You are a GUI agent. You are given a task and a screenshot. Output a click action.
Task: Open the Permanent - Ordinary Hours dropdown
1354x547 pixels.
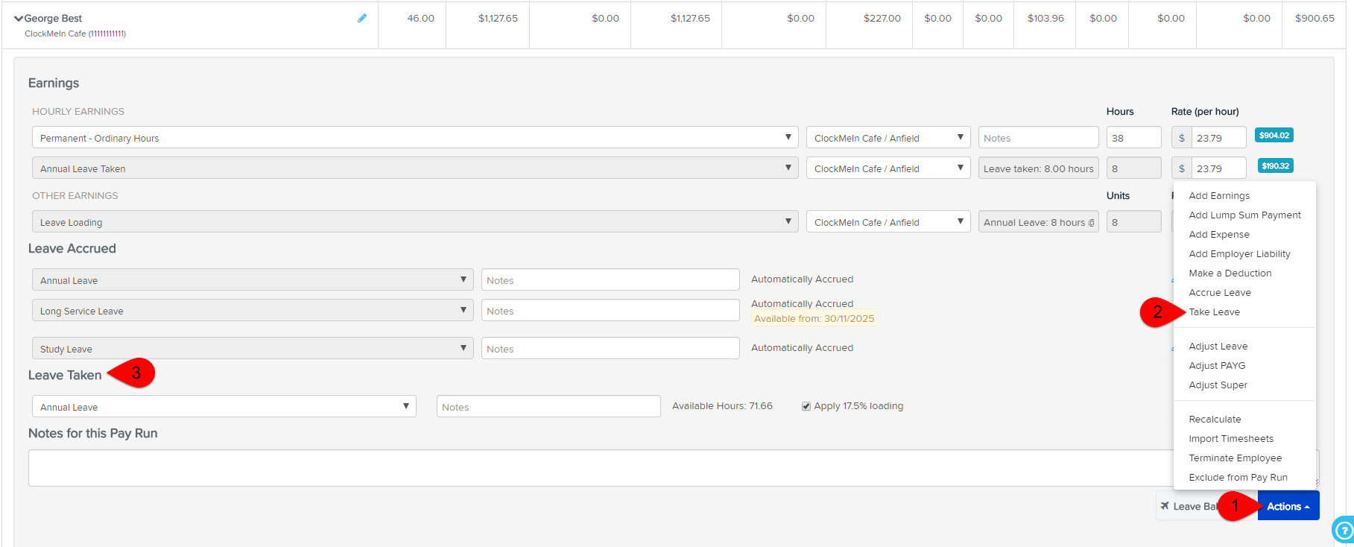click(414, 138)
